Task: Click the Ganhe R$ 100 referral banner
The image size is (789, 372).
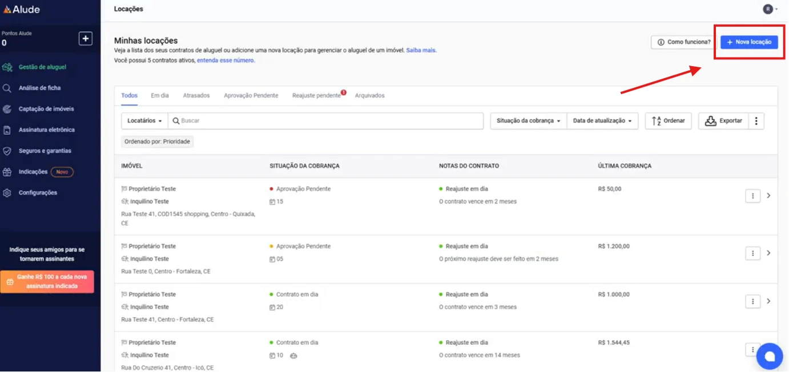Action: [47, 281]
